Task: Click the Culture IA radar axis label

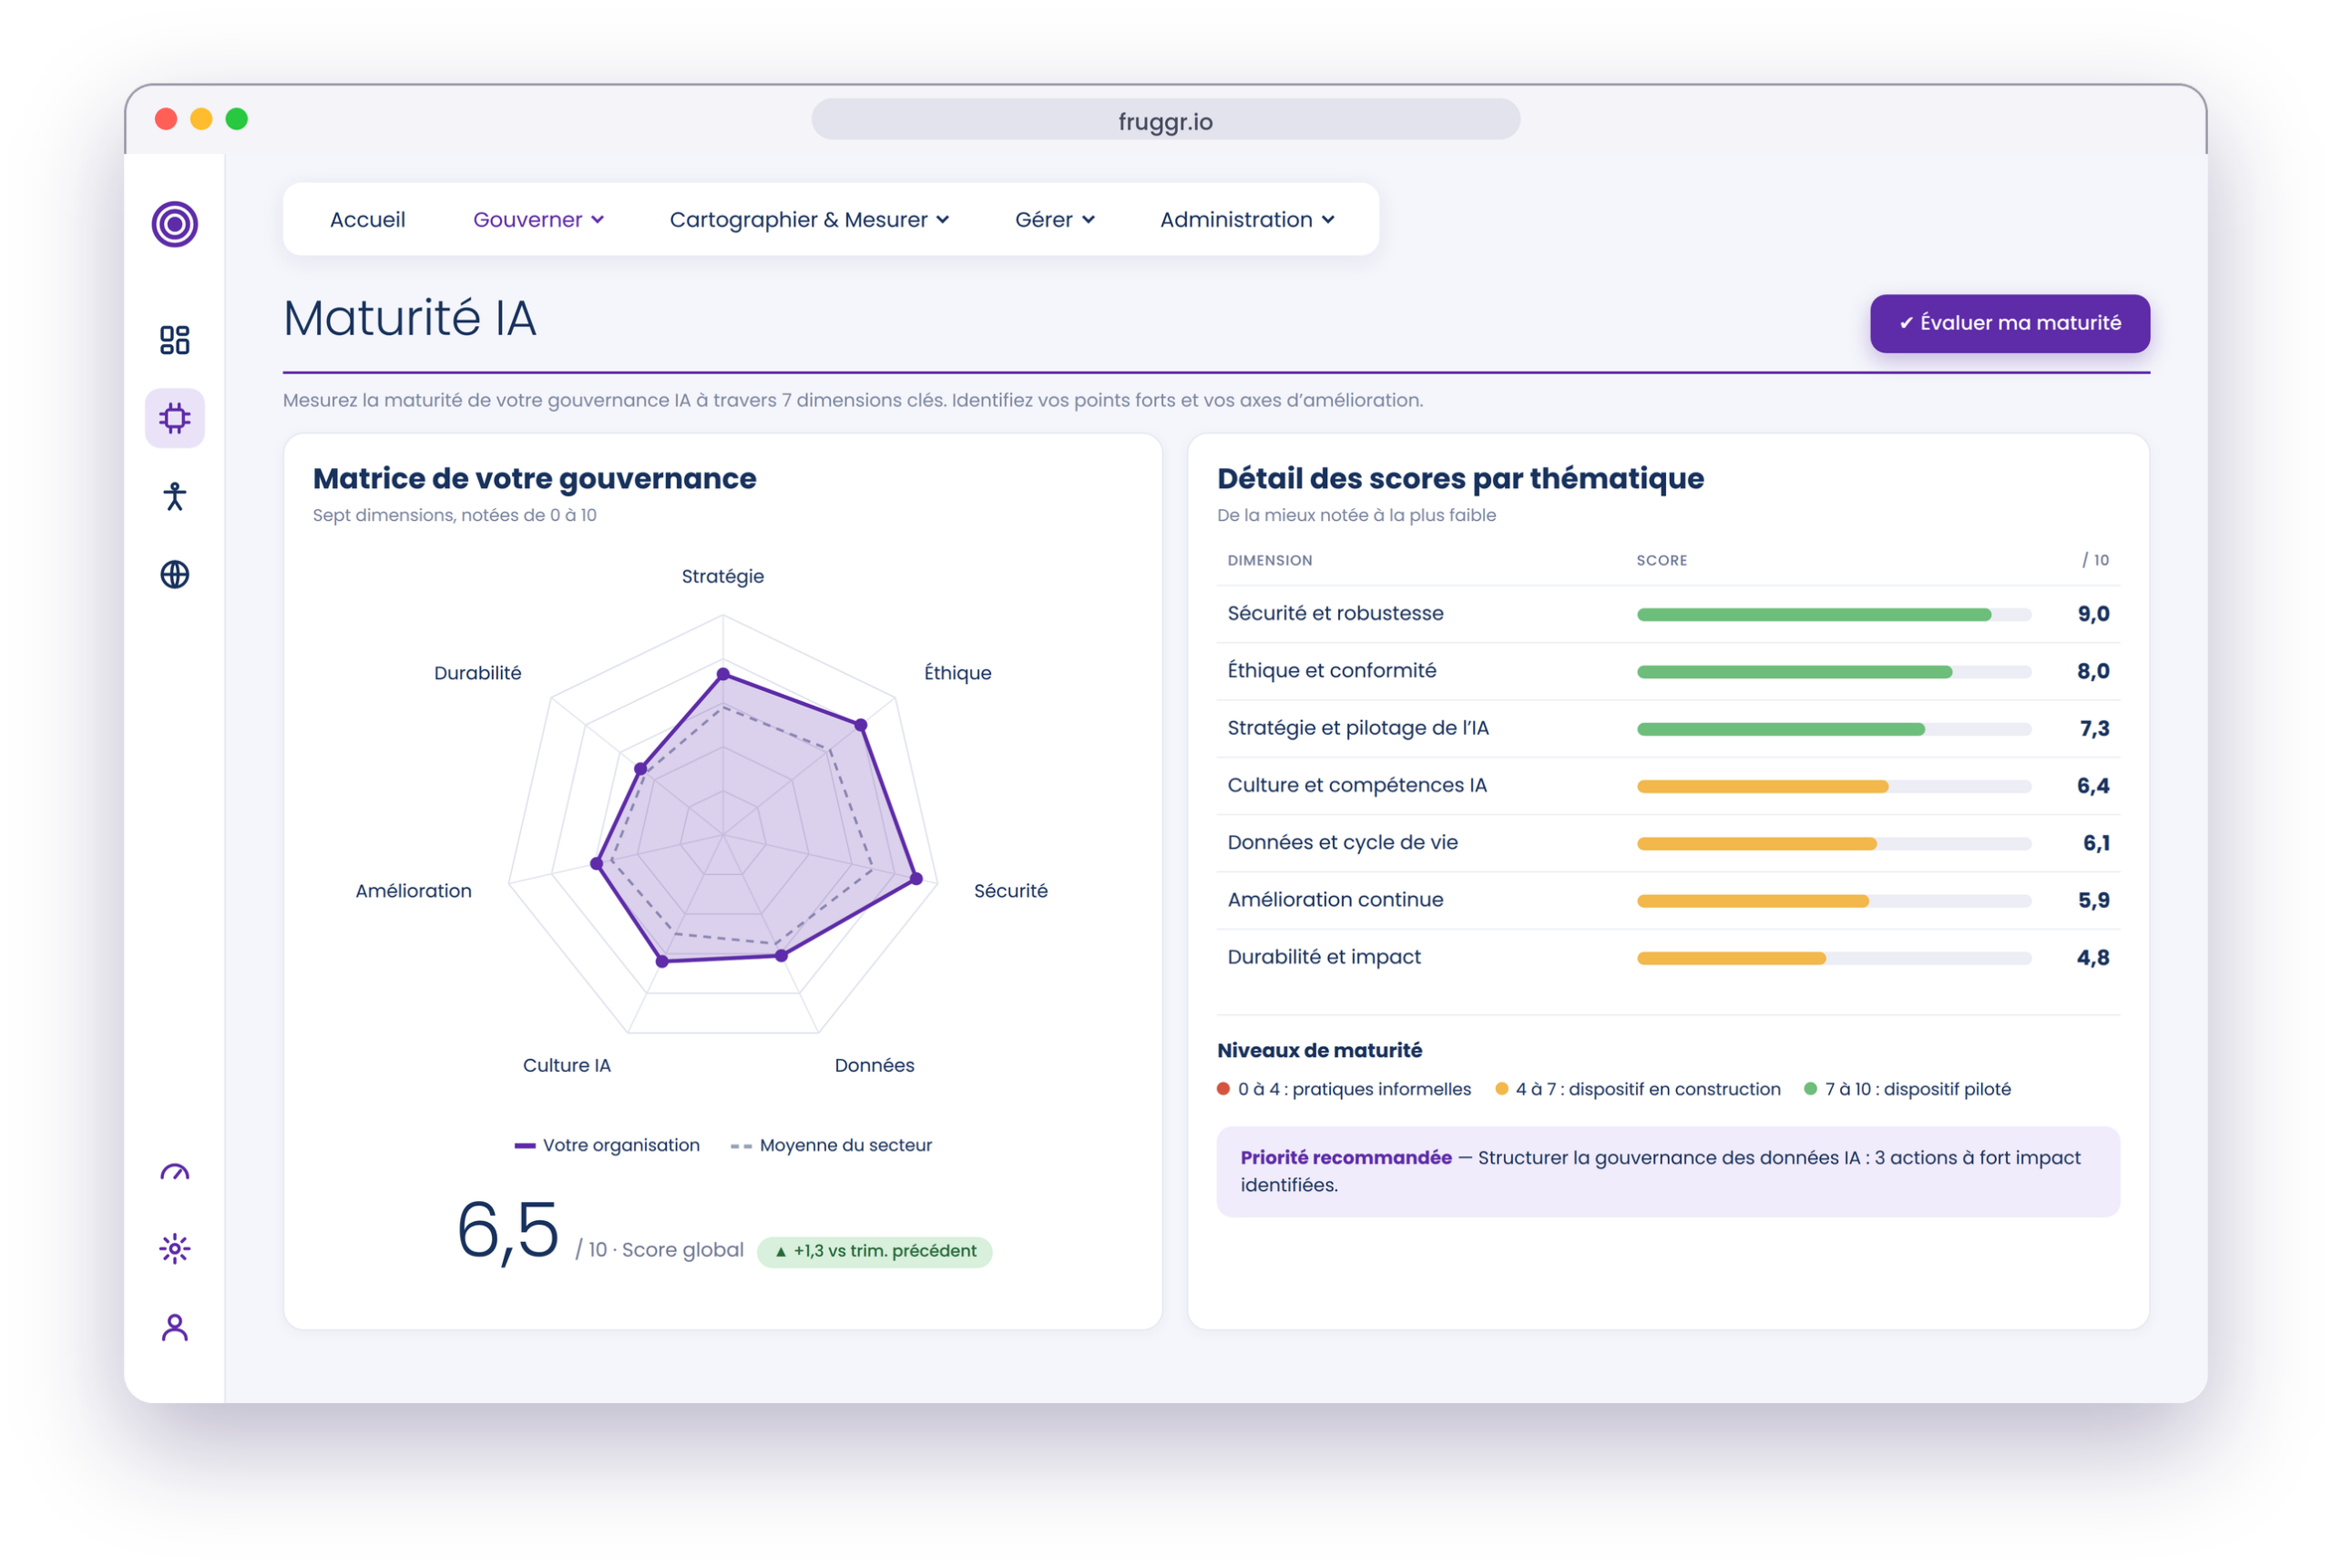Action: point(567,1065)
